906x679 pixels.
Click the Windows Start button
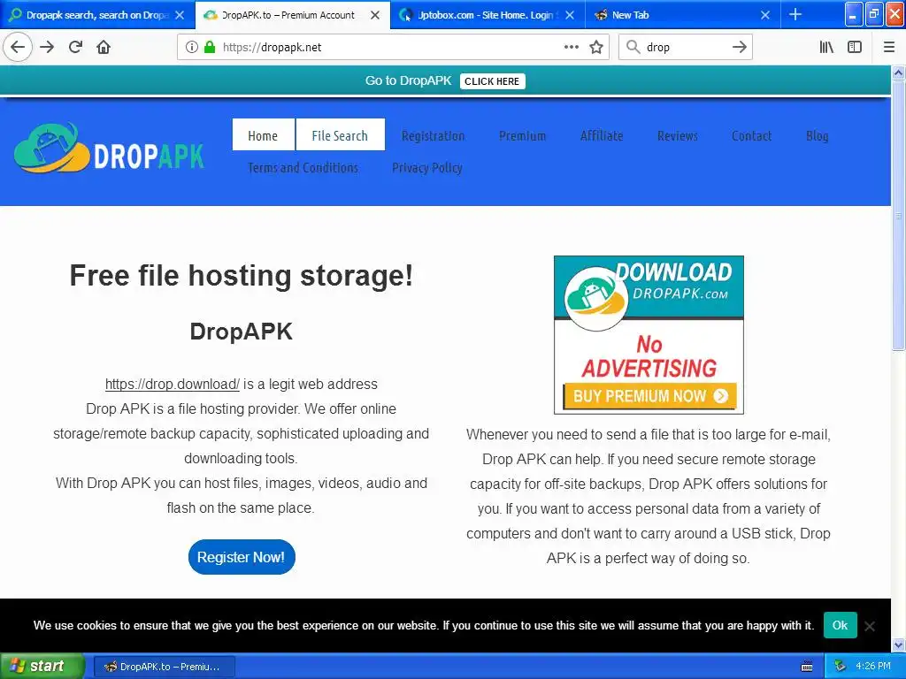click(x=42, y=667)
